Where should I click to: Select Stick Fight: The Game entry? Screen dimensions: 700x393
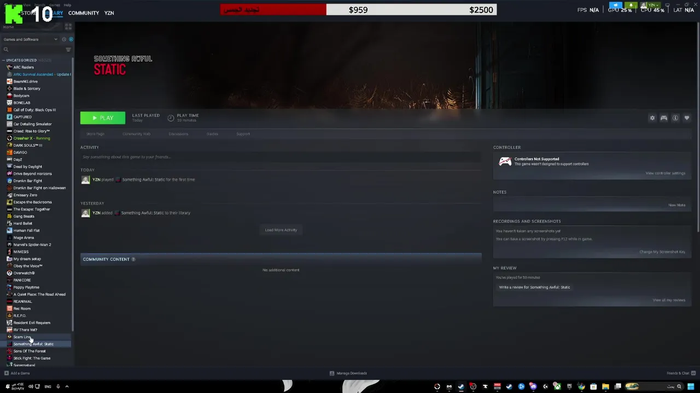[x=32, y=358]
